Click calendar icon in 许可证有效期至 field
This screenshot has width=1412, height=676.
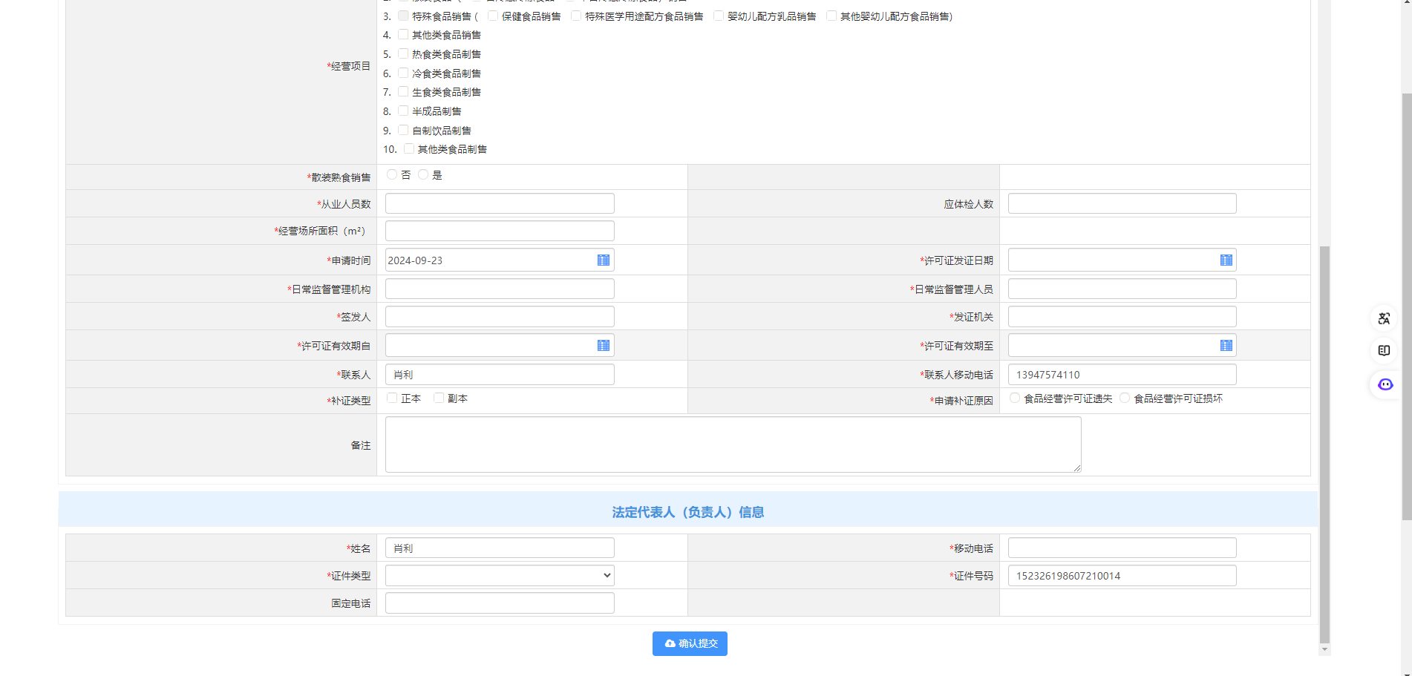coord(1226,346)
